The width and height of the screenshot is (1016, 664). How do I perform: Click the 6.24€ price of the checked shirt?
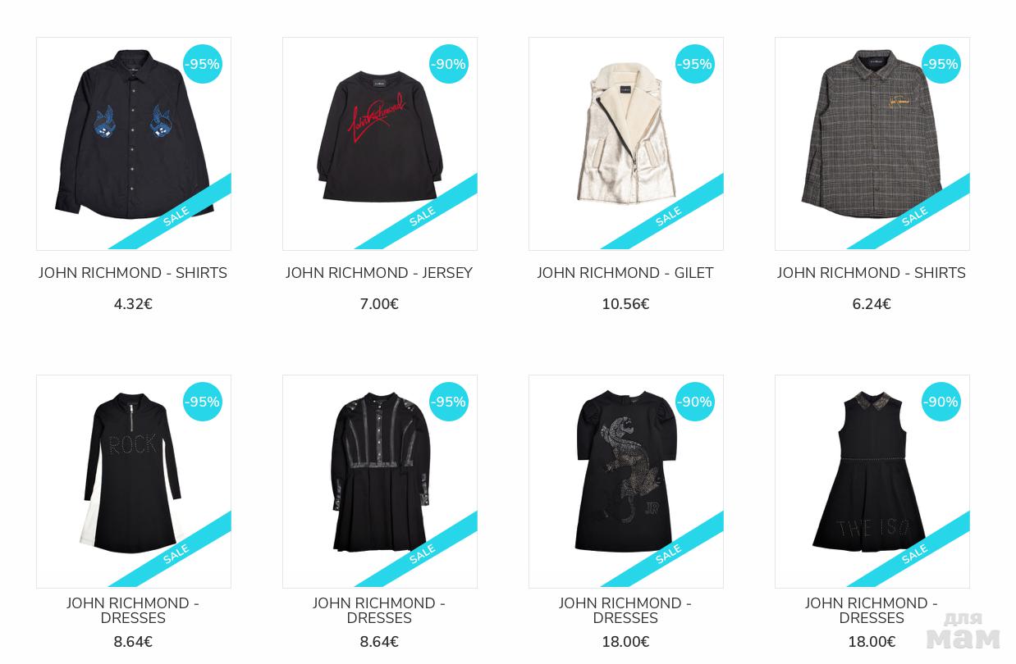[x=872, y=304]
